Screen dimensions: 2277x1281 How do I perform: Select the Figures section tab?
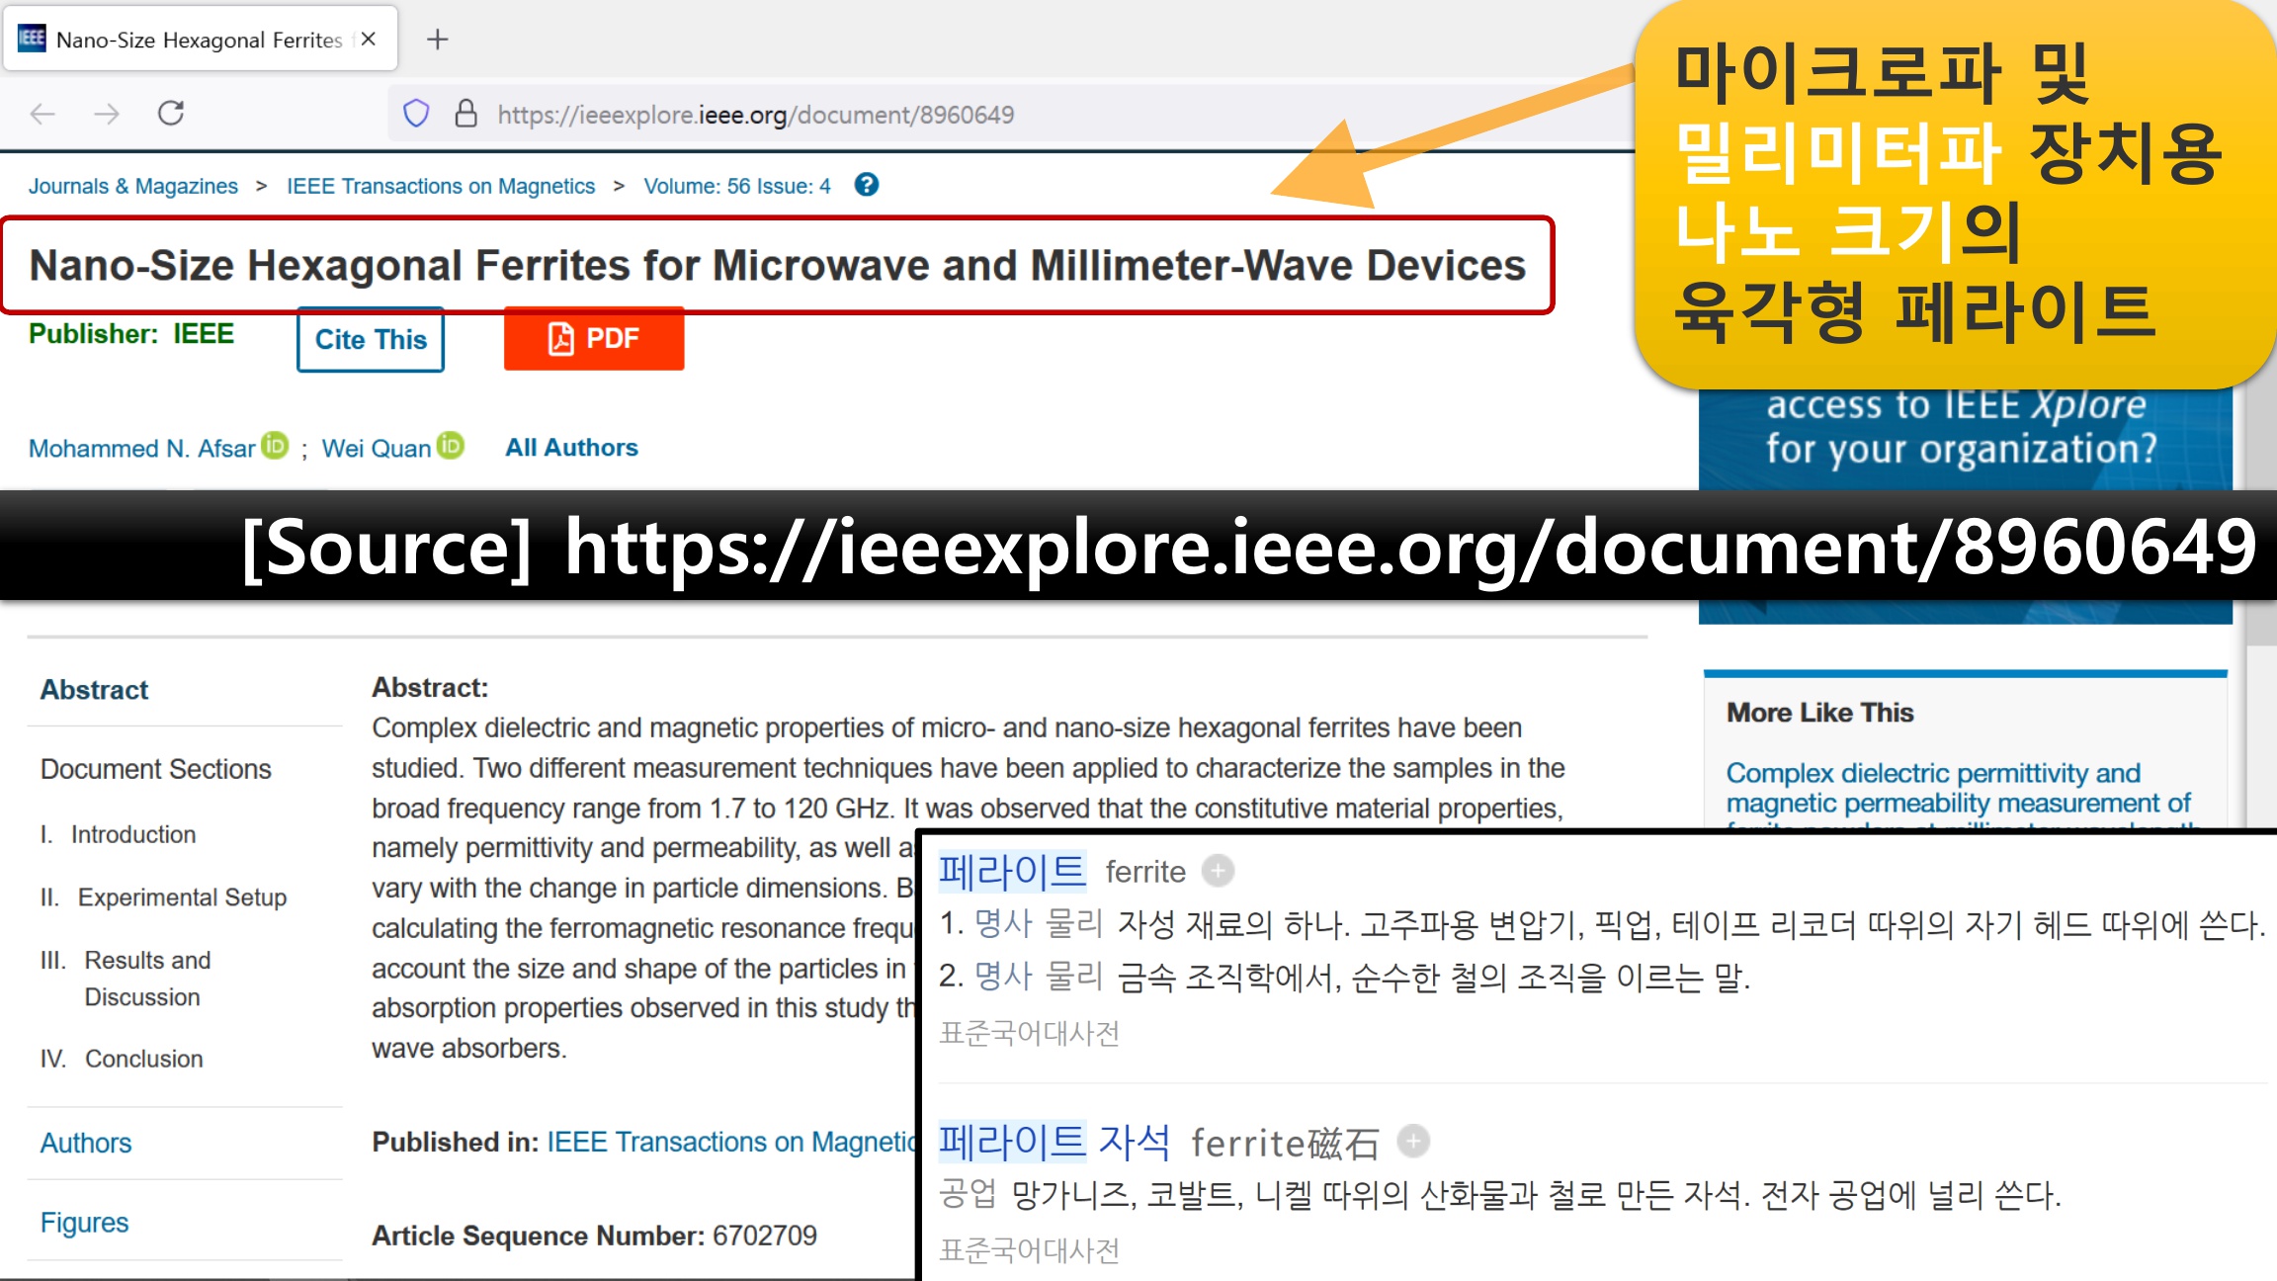tap(85, 1223)
